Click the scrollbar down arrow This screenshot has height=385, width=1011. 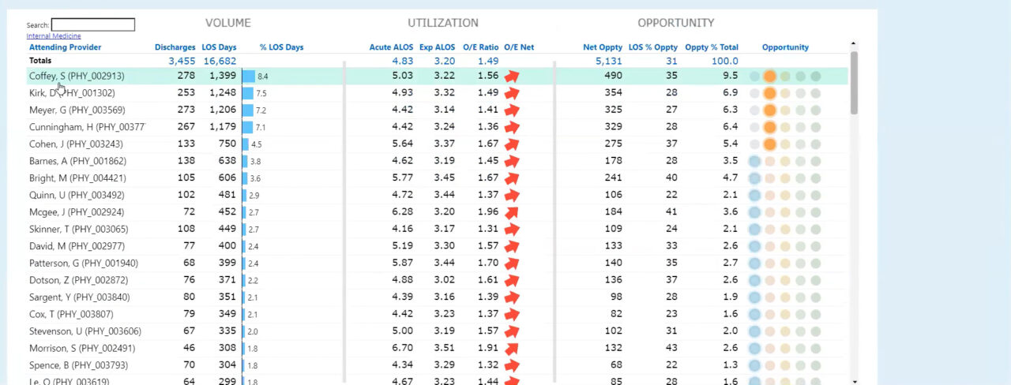click(x=854, y=381)
